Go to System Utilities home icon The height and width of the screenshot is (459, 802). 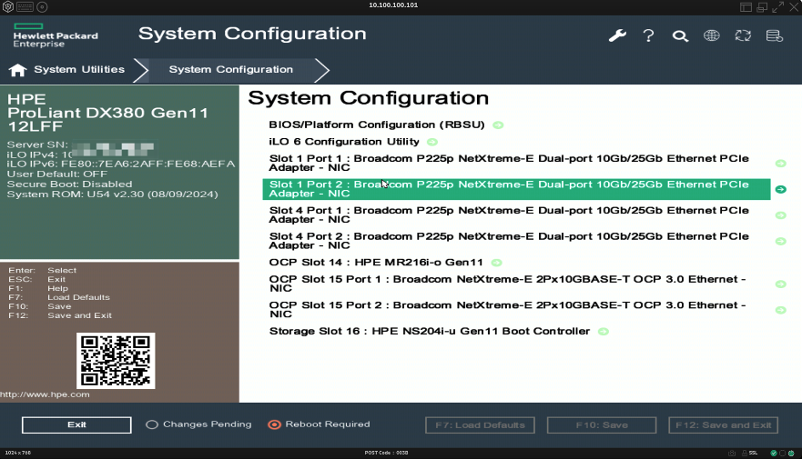coord(17,70)
